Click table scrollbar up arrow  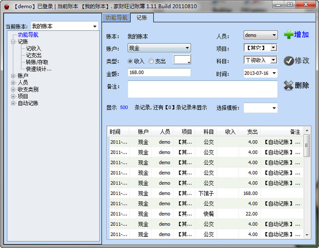(x=307, y=131)
